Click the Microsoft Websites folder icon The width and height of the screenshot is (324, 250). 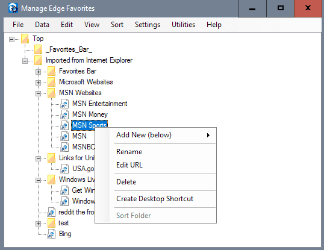51,82
